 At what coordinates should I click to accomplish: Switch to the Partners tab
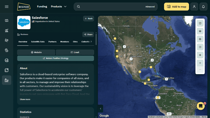pos(52,42)
